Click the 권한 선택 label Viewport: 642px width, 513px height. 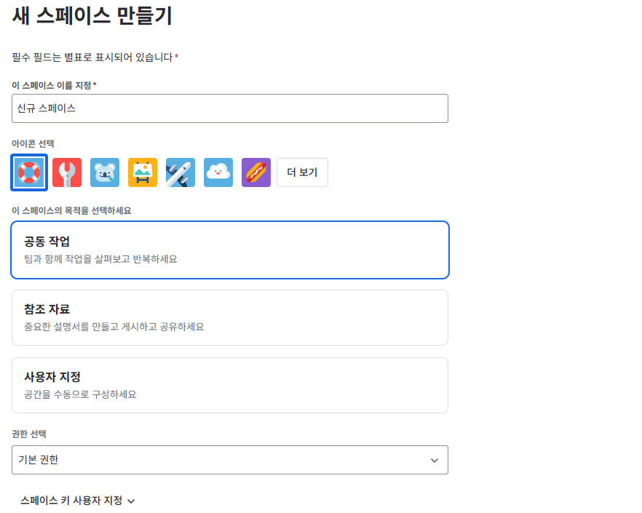click(28, 434)
